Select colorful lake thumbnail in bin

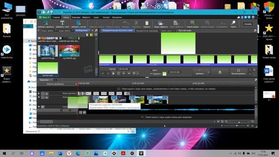coord(69,51)
